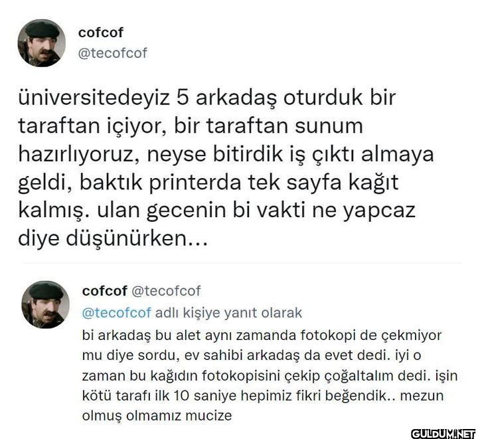Click the "adlı kişiye yanıt olarak" label
This screenshot has width=478, height=439.
pyautogui.click(x=228, y=312)
